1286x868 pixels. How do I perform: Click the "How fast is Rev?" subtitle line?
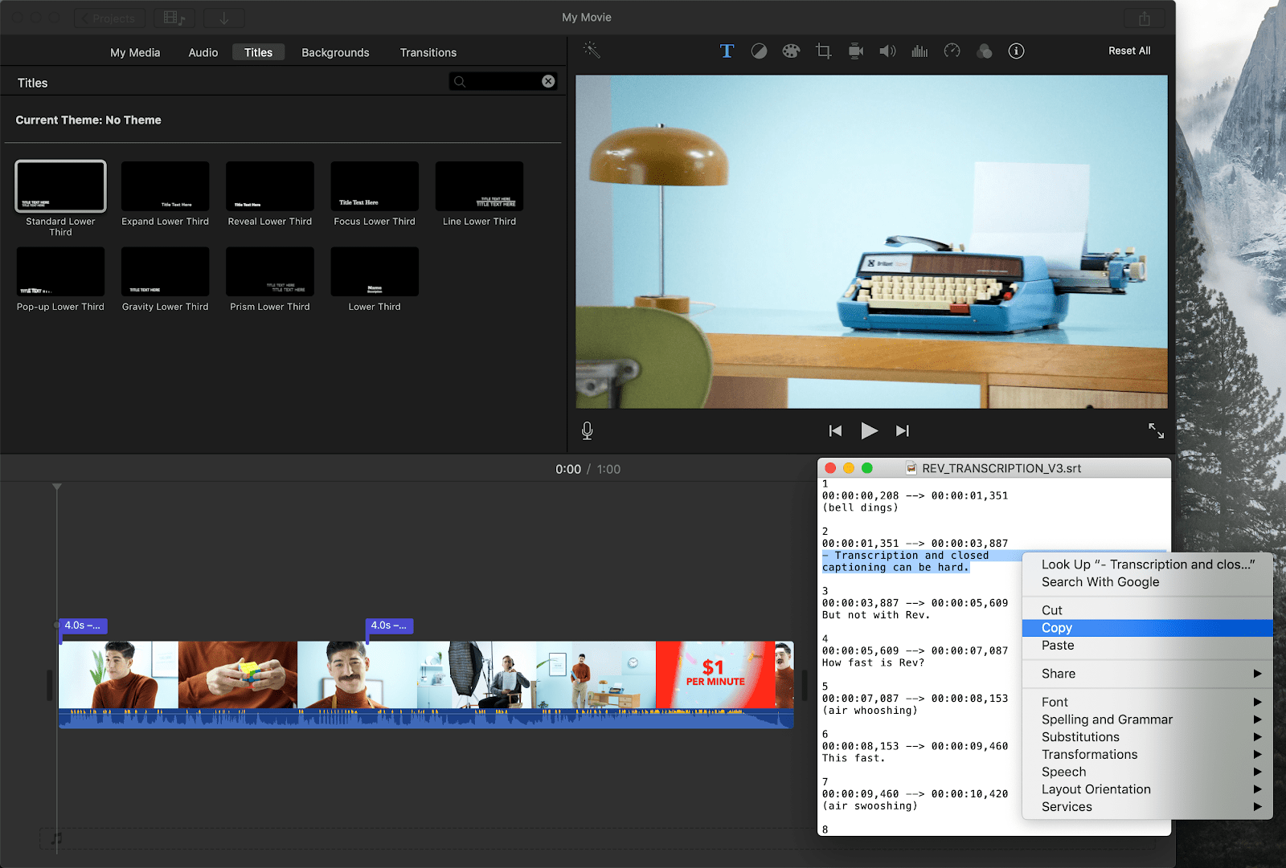click(x=873, y=662)
